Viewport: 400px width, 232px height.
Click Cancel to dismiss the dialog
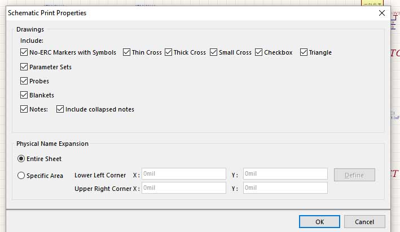click(x=364, y=222)
